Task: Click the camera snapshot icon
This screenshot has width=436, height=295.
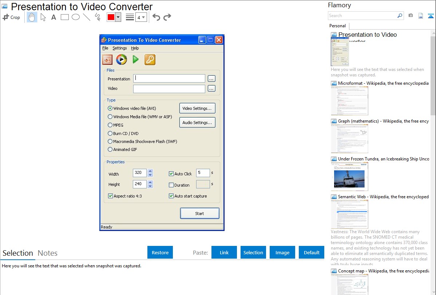Action: (x=411, y=16)
